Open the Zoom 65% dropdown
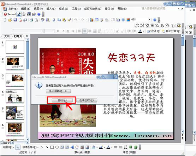Viewport: 196px width, 156px height. 149,20
